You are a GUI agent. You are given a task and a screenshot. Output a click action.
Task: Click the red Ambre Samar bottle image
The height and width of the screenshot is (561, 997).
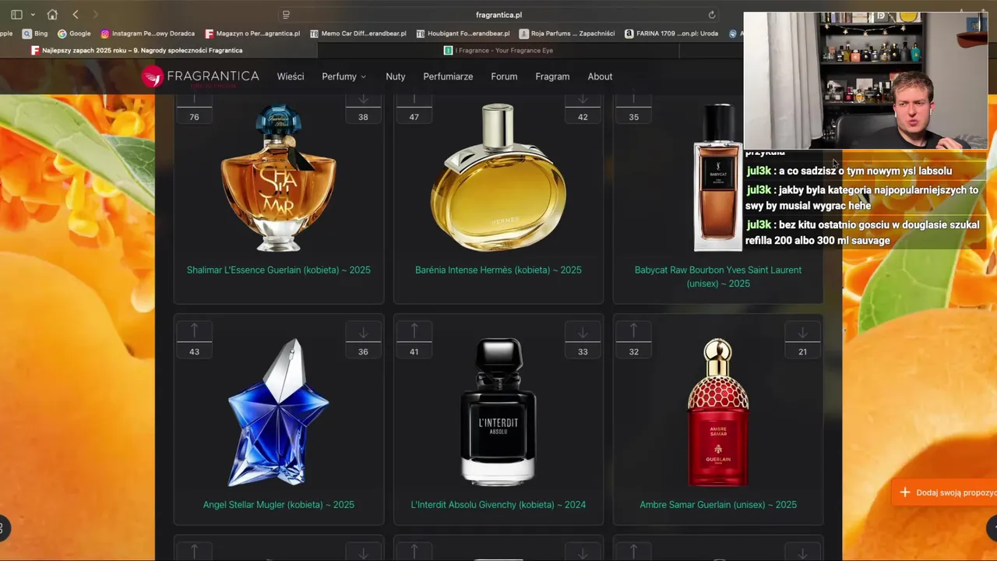(x=717, y=412)
